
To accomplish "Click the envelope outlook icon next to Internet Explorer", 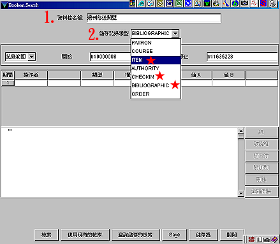I will point(151,3).
